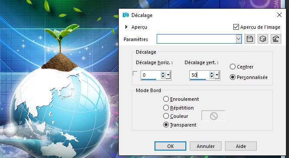
Task: Decrease Décalage vert. value with down arrow
Action: point(212,77)
